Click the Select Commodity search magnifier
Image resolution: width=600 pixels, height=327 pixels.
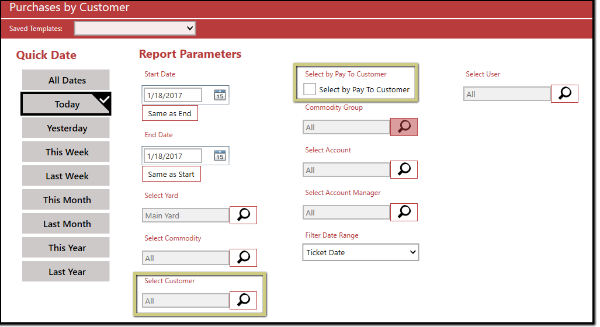[x=243, y=258]
